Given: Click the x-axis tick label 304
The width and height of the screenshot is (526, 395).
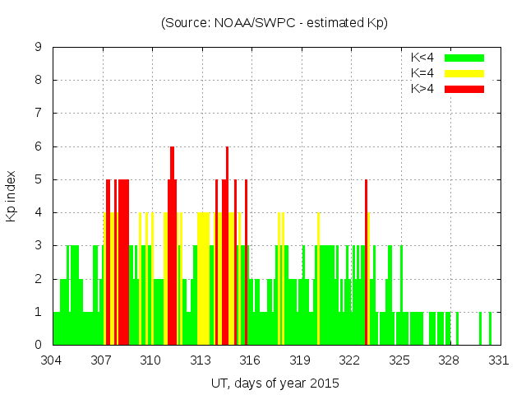Looking at the screenshot, I should (52, 360).
